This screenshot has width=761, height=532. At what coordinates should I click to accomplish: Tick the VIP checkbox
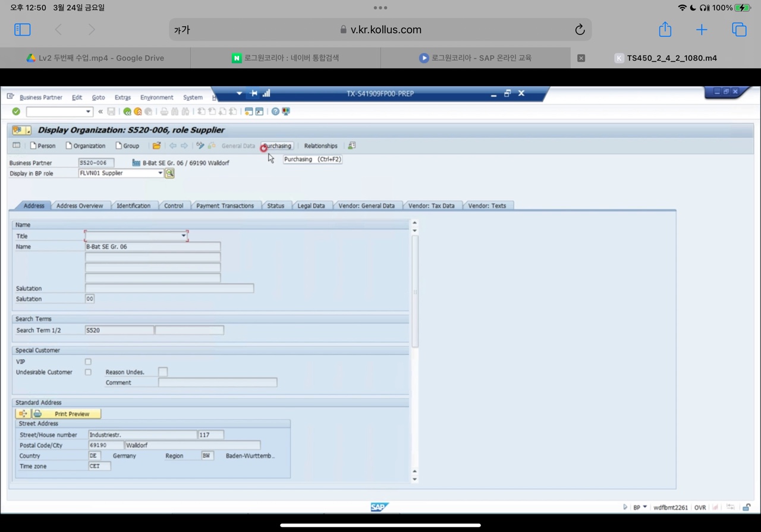[88, 361]
